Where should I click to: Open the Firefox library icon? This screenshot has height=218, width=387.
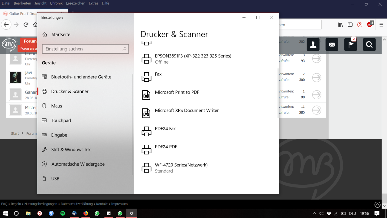click(x=340, y=25)
